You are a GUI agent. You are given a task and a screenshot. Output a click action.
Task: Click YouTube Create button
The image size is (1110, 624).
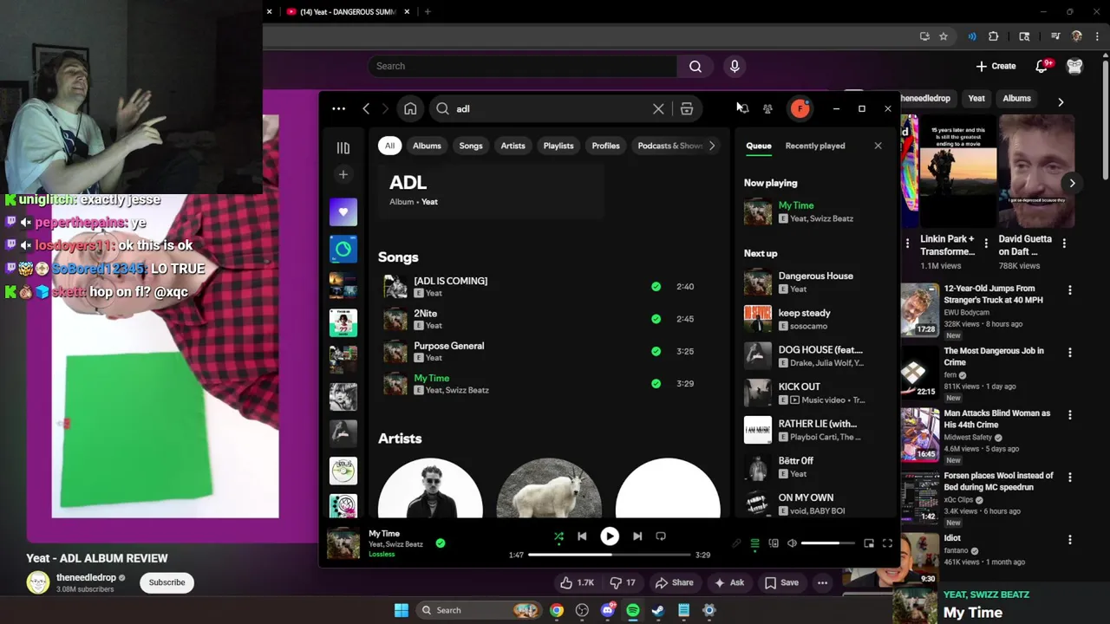(996, 66)
